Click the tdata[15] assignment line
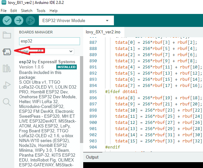The image size is (203, 168). click(x=159, y=141)
